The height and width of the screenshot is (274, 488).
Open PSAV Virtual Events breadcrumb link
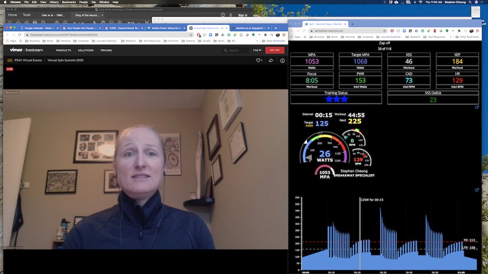click(28, 60)
